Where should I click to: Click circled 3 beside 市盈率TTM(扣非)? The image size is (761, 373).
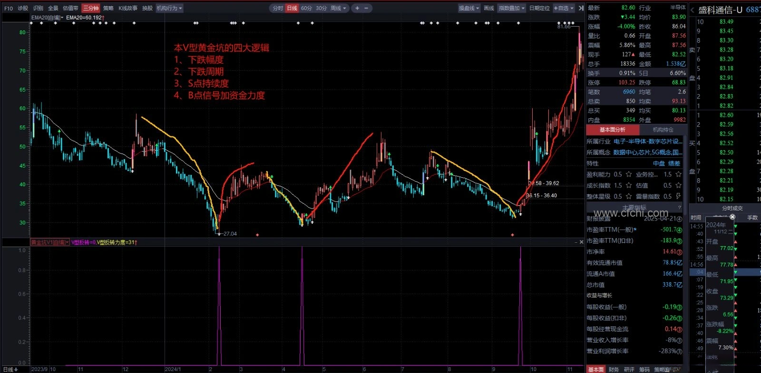tap(679, 241)
